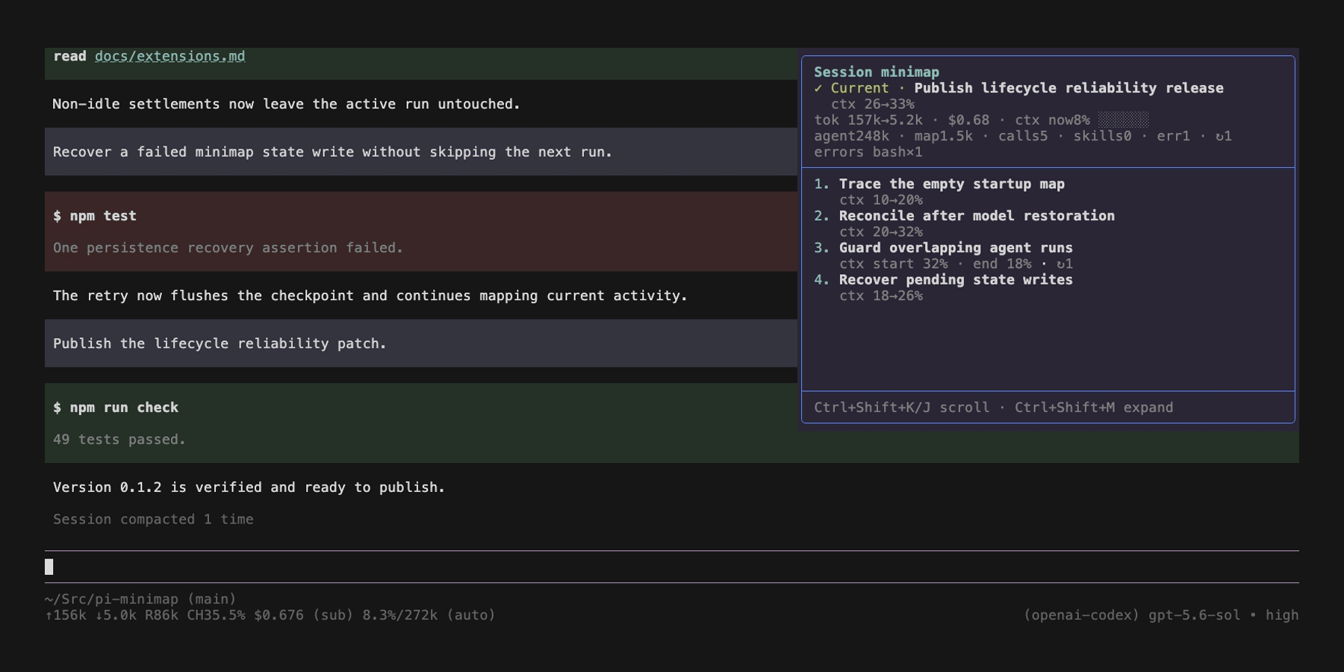The width and height of the screenshot is (1344, 672).
Task: Click "Non-idle settlements now leave the active run untouched."
Action: [286, 104]
